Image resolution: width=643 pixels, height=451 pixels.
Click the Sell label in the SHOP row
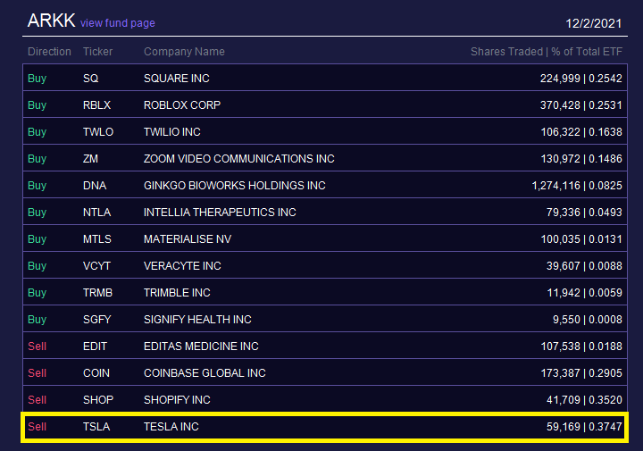(x=37, y=400)
